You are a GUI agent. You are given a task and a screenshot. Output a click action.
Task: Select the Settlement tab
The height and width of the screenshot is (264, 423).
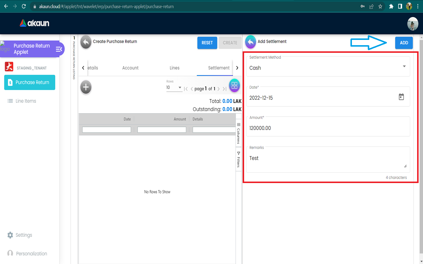tap(219, 68)
